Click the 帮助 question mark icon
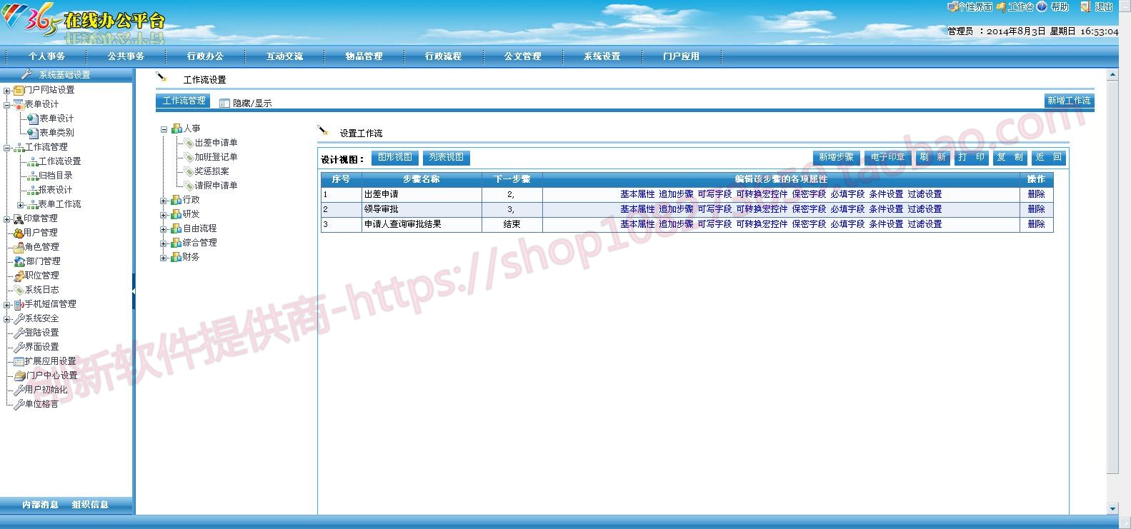Viewport: 1131px width, 529px height. pyautogui.click(x=1042, y=7)
